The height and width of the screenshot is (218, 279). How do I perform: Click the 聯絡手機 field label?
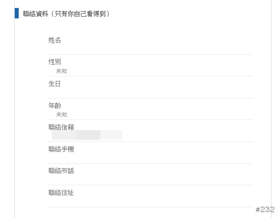pyautogui.click(x=61, y=149)
